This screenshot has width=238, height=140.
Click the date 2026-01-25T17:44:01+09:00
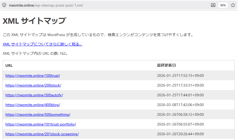(180, 95)
